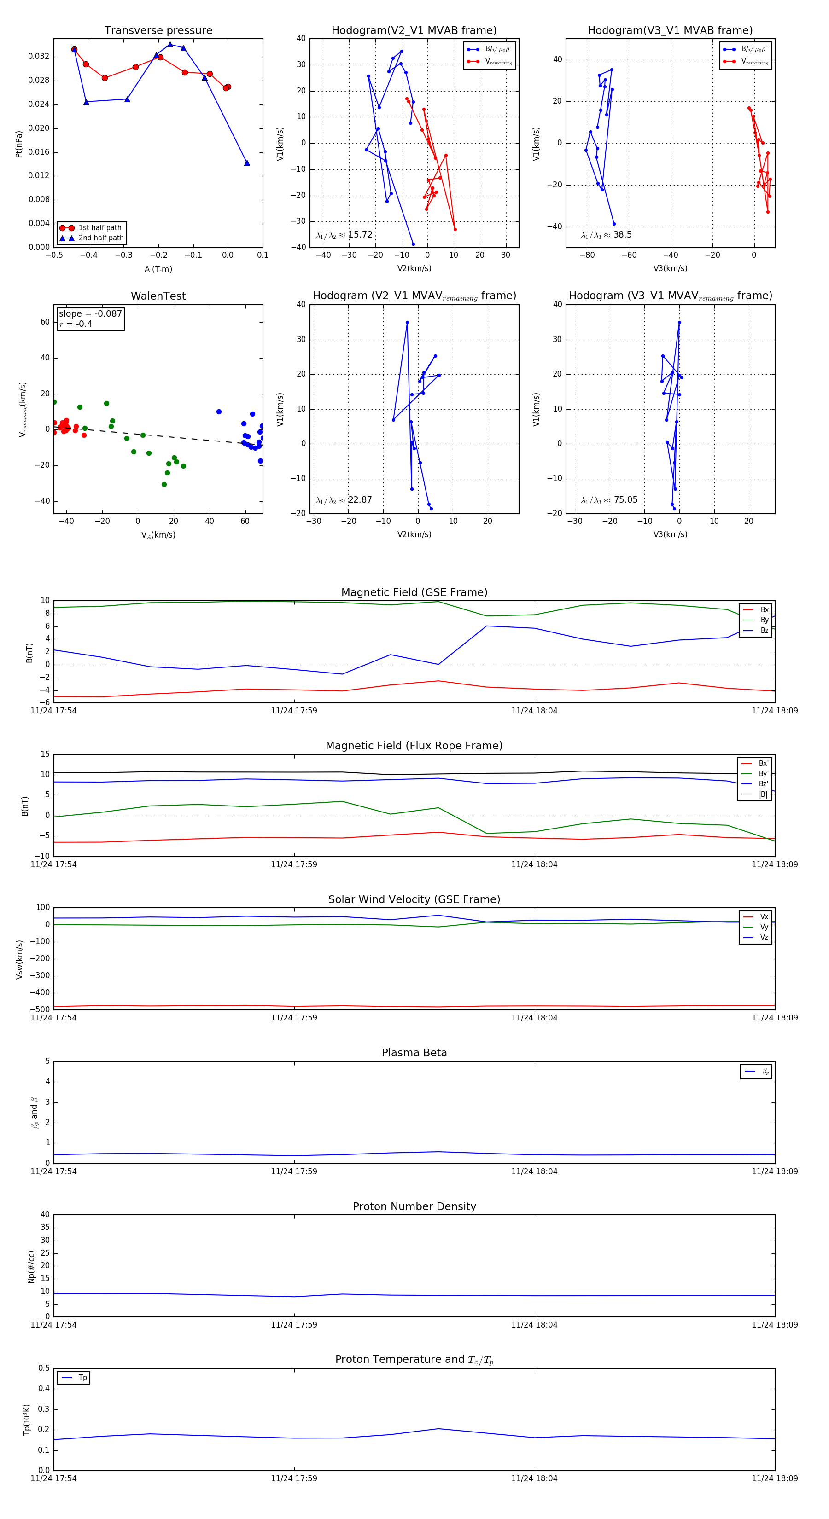Click 'Proton Temperature and Te/Tp' title

coord(414,1360)
